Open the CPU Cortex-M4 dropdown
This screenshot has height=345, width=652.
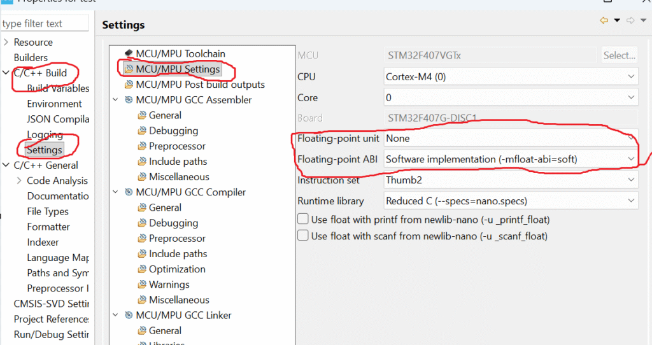pos(511,76)
